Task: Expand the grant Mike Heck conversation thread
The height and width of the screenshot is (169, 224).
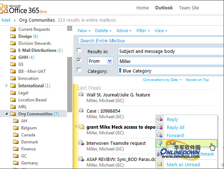Action: coord(77,127)
